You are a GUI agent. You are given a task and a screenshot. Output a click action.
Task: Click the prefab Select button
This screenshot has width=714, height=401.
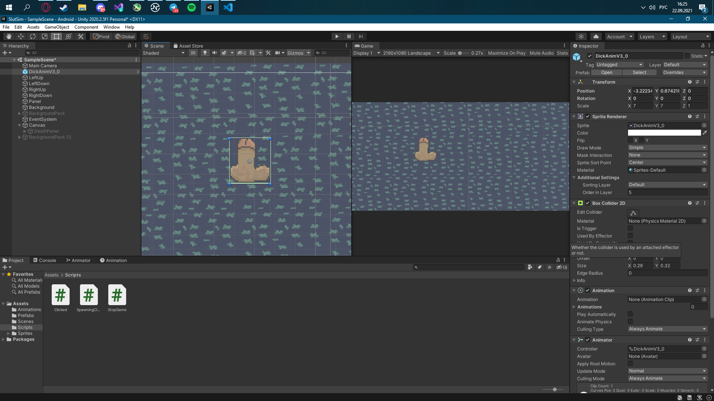640,72
